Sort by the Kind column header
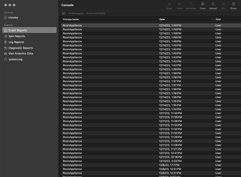The height and width of the screenshot is (177, 241). (218, 19)
